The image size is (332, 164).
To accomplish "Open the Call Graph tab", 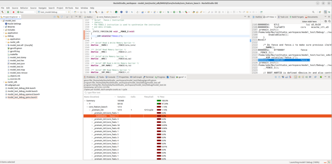I will pyautogui.click(x=136, y=77).
